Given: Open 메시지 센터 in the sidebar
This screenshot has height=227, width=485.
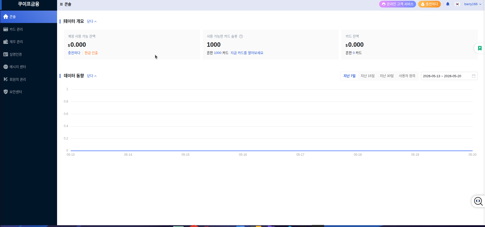Looking at the screenshot, I should click(29, 67).
